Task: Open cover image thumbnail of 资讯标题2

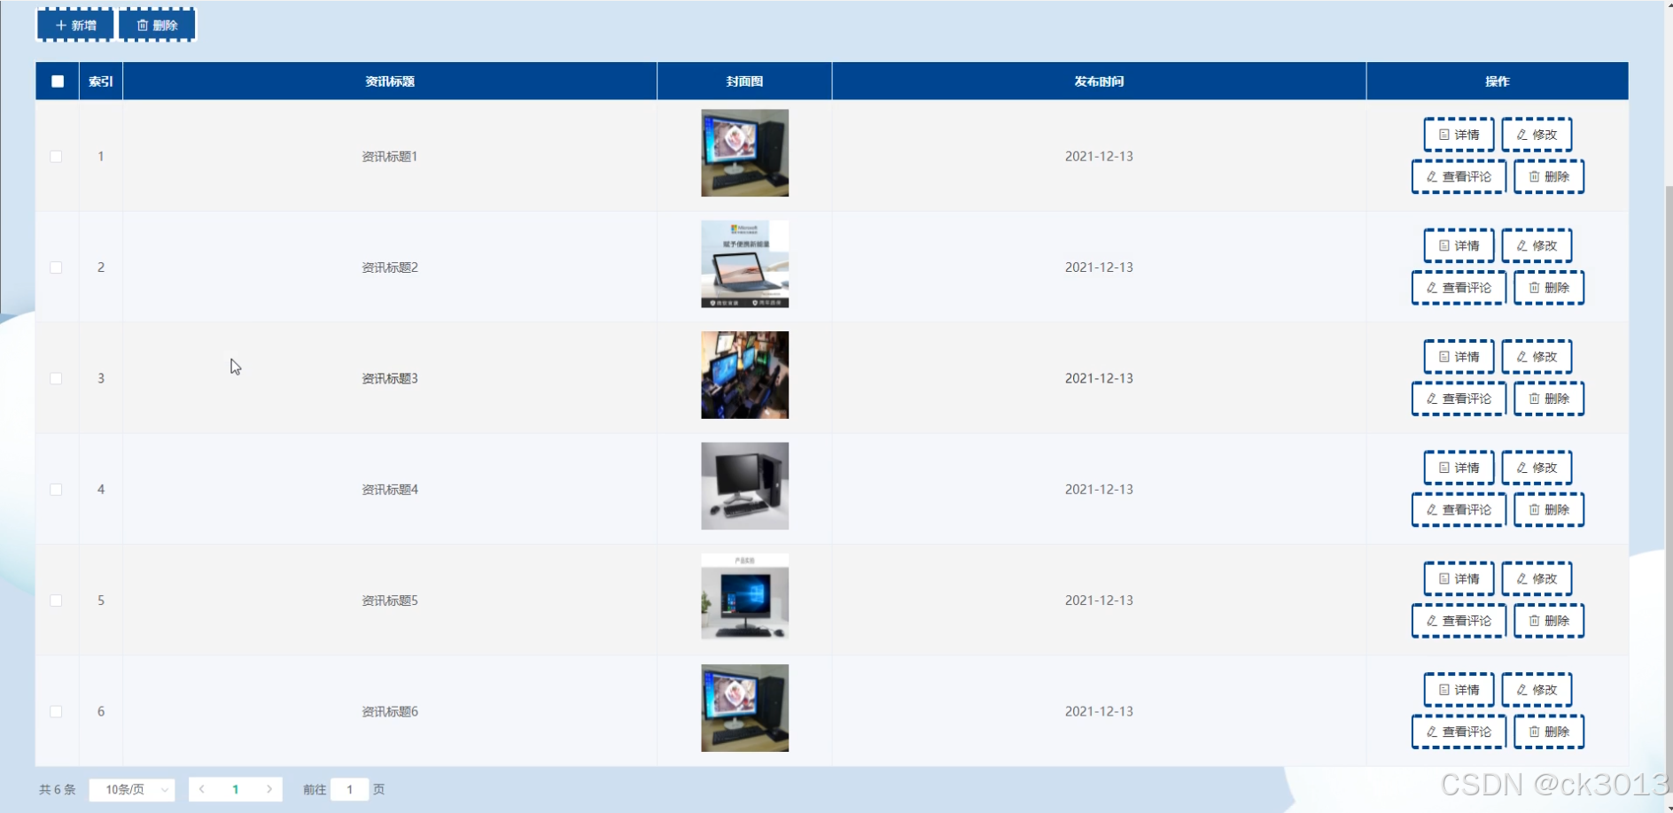Action: (744, 264)
